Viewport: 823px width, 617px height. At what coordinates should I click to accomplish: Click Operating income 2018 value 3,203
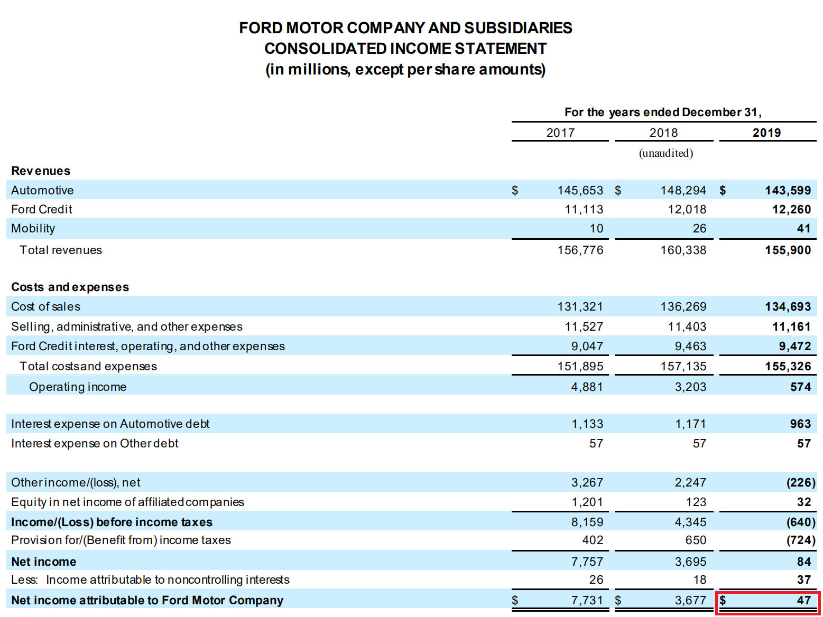[x=690, y=387]
